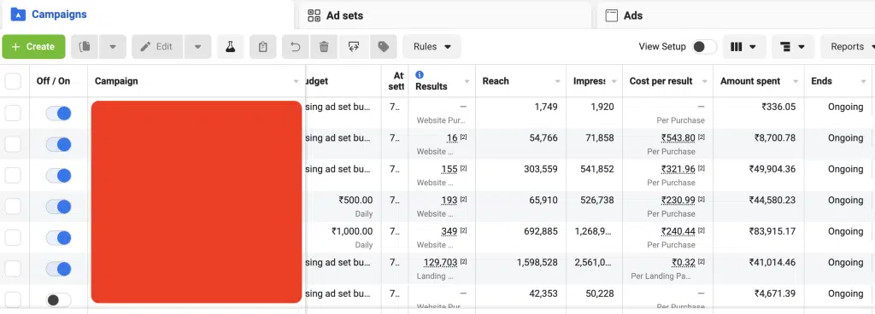
Task: Open the 193 results link
Action: tap(449, 201)
